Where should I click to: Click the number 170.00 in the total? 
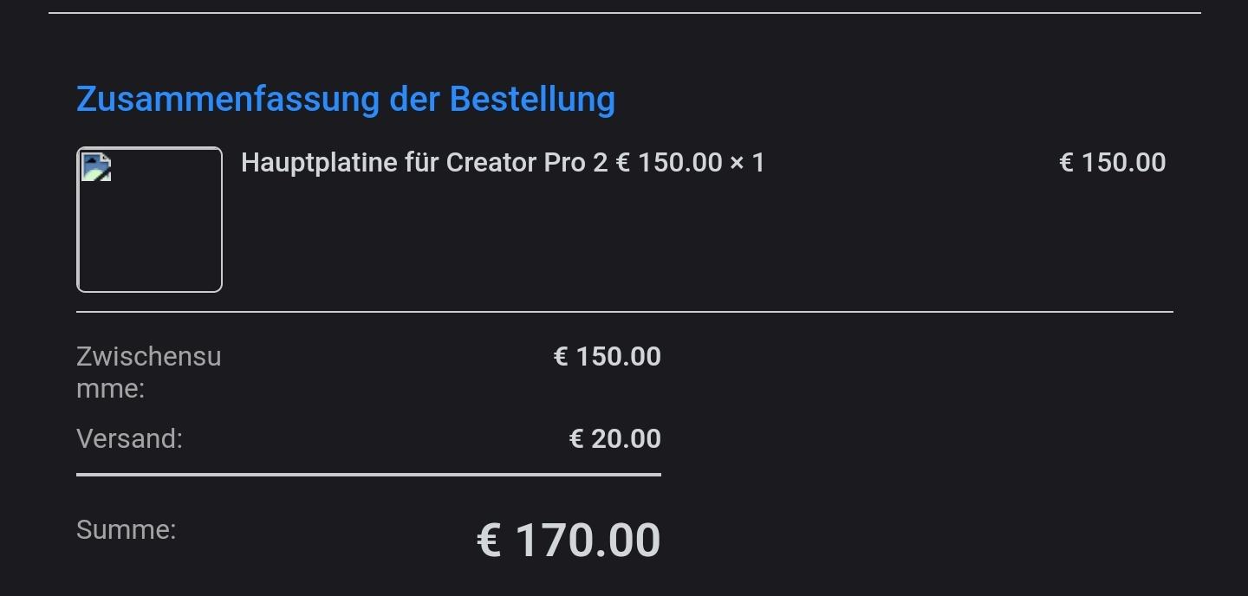(588, 541)
